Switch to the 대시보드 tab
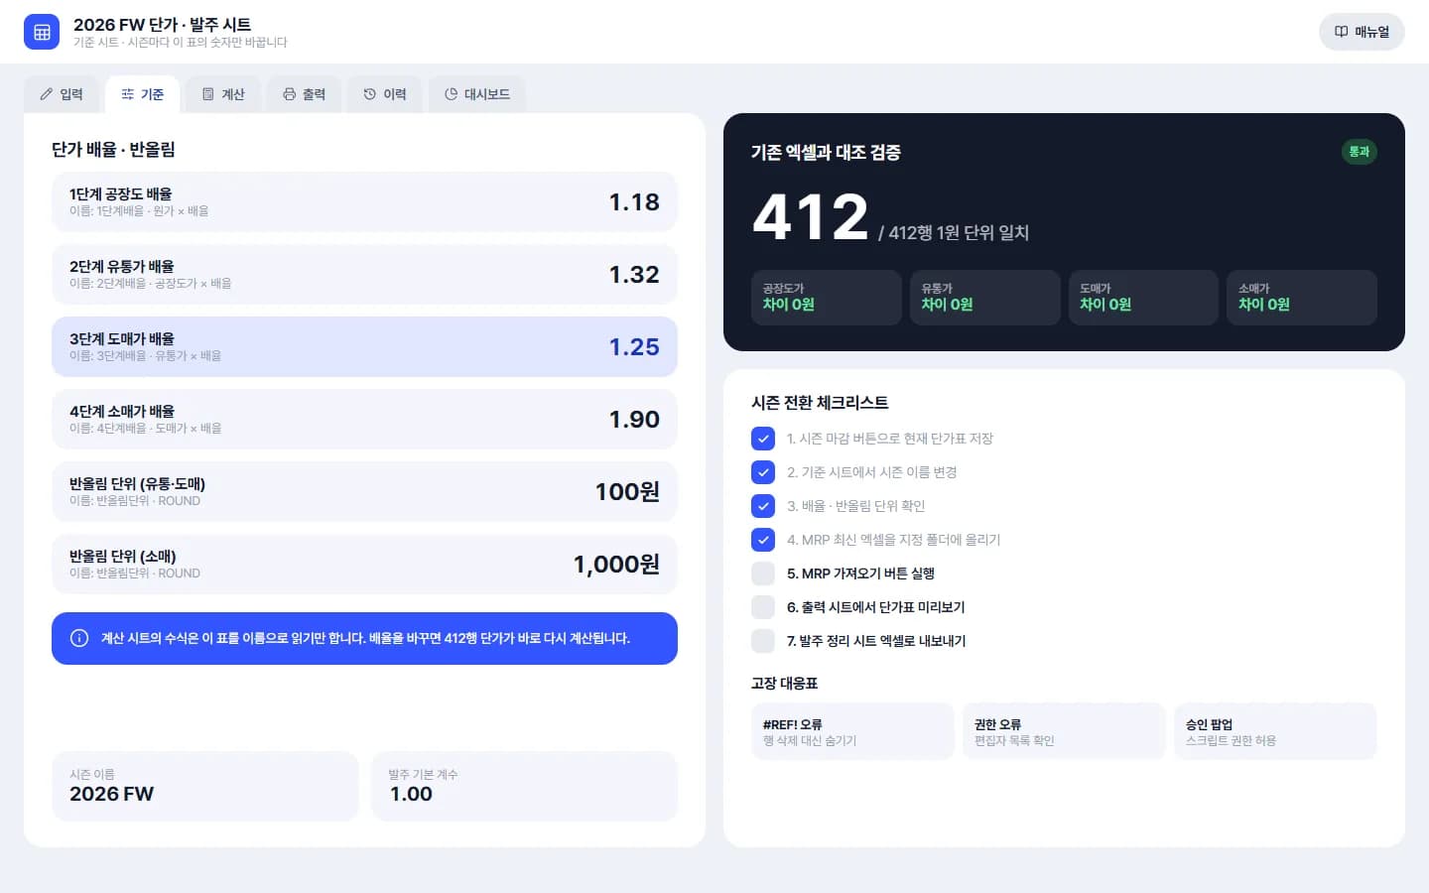 pos(477,94)
